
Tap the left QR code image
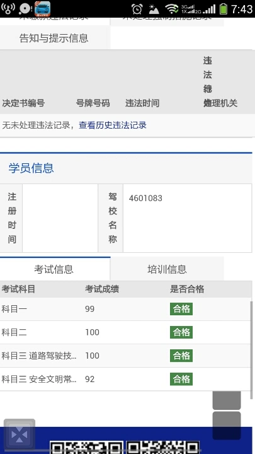coord(86,447)
